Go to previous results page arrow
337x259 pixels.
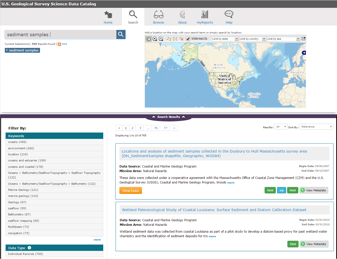pyautogui.click(x=119, y=128)
